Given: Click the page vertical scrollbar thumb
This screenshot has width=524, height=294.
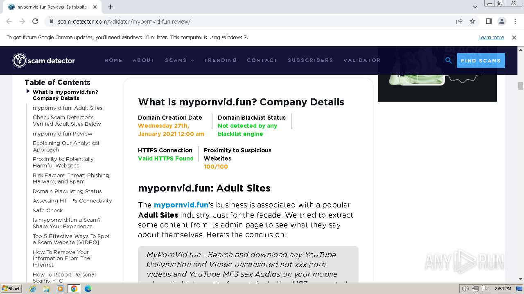Looking at the screenshot, I should coord(521,86).
